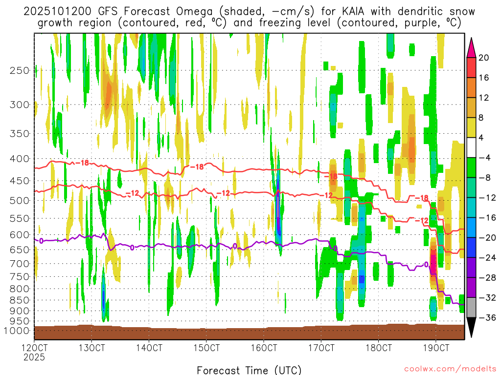Click the colorbar blue swatch between -20 and -24

click(471, 248)
